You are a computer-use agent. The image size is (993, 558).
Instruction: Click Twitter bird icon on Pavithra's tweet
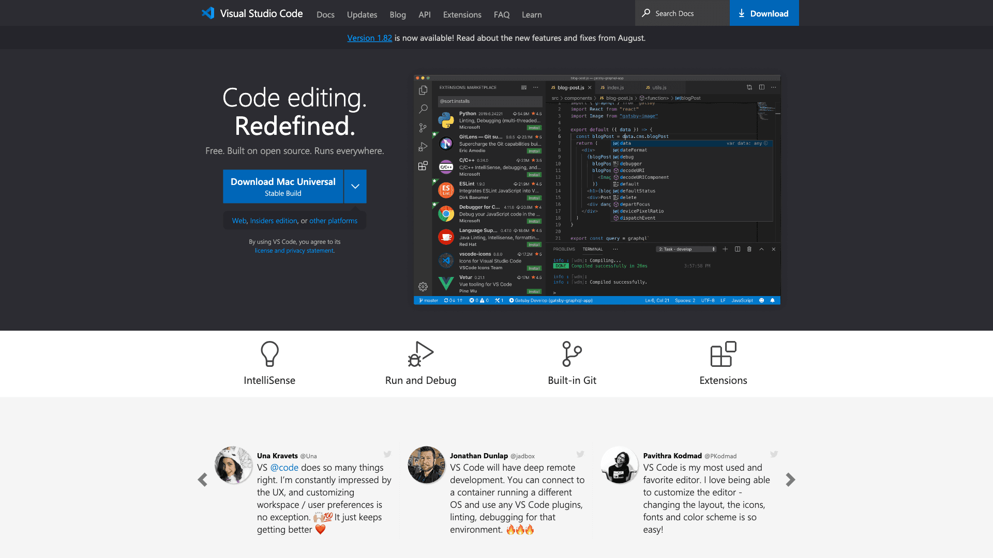click(774, 454)
